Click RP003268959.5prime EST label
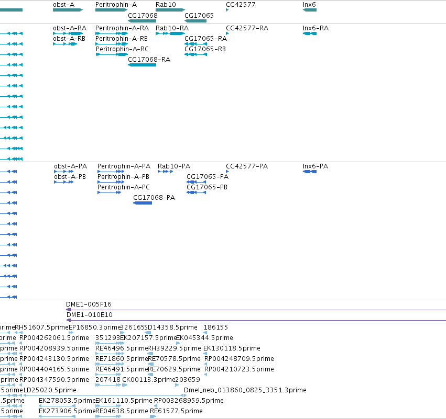446x419 pixels. (x=189, y=401)
